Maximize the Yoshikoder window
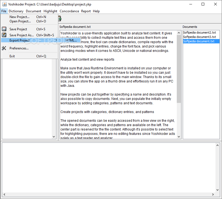The width and height of the screenshot is (222, 199). (203, 4)
